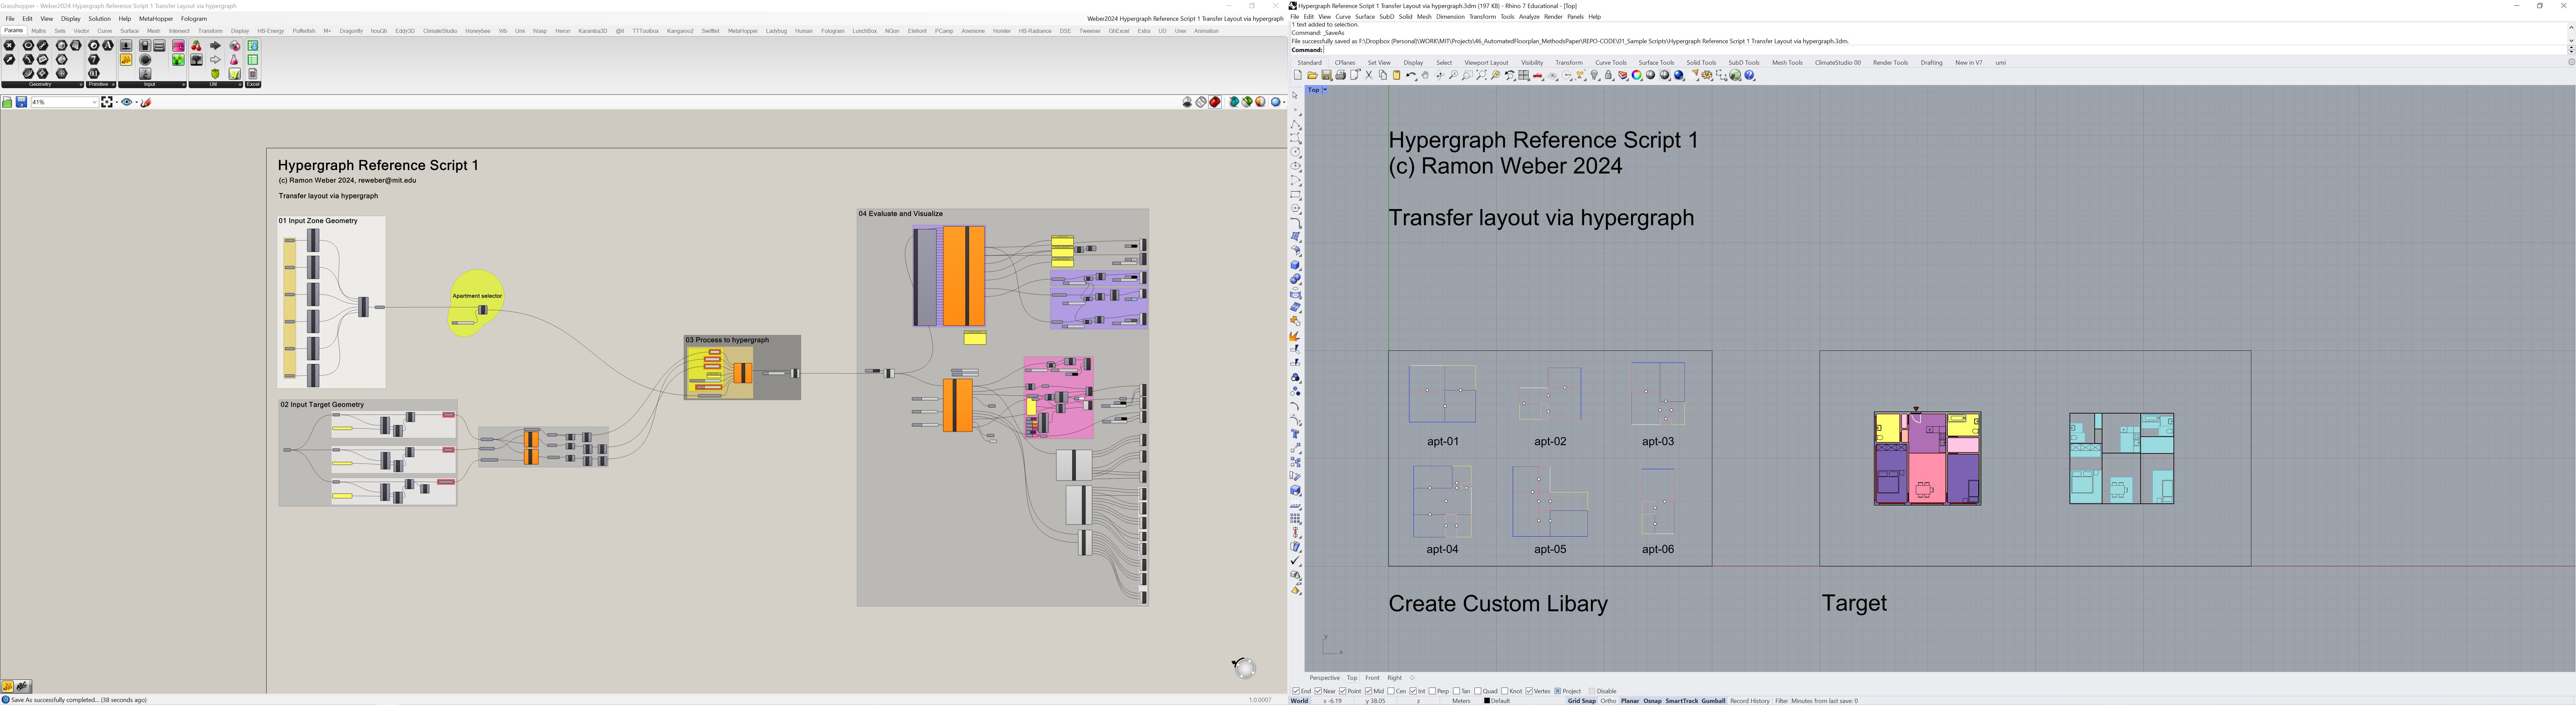The image size is (2576, 705).
Task: Toggle Grid Snap in status bar
Action: [1582, 701]
